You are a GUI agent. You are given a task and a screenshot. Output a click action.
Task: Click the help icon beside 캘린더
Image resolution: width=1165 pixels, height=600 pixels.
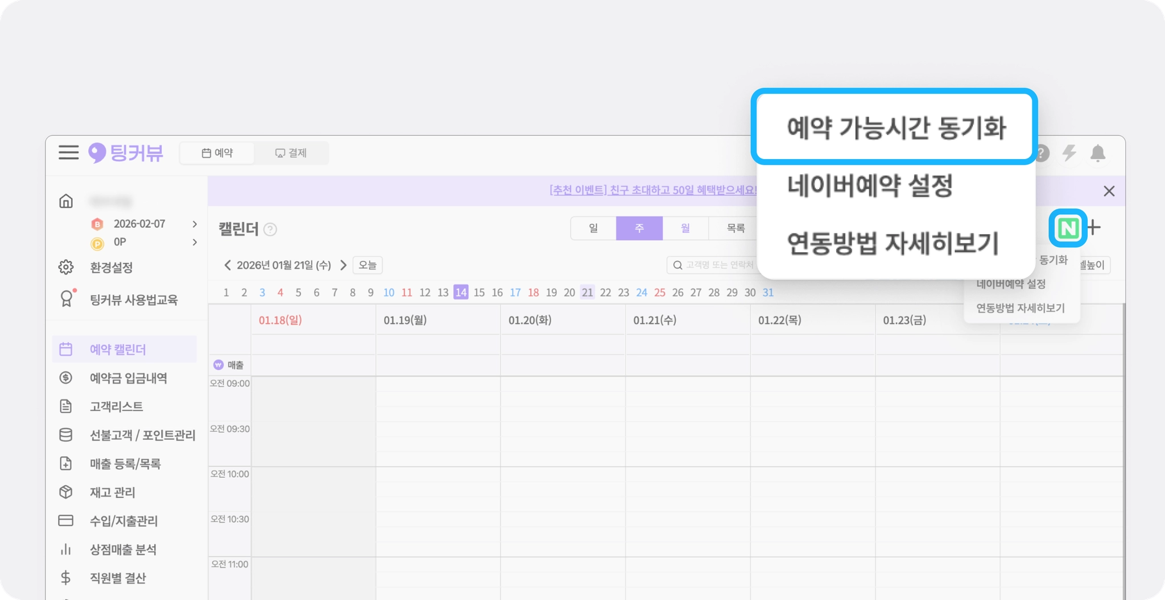coord(271,230)
